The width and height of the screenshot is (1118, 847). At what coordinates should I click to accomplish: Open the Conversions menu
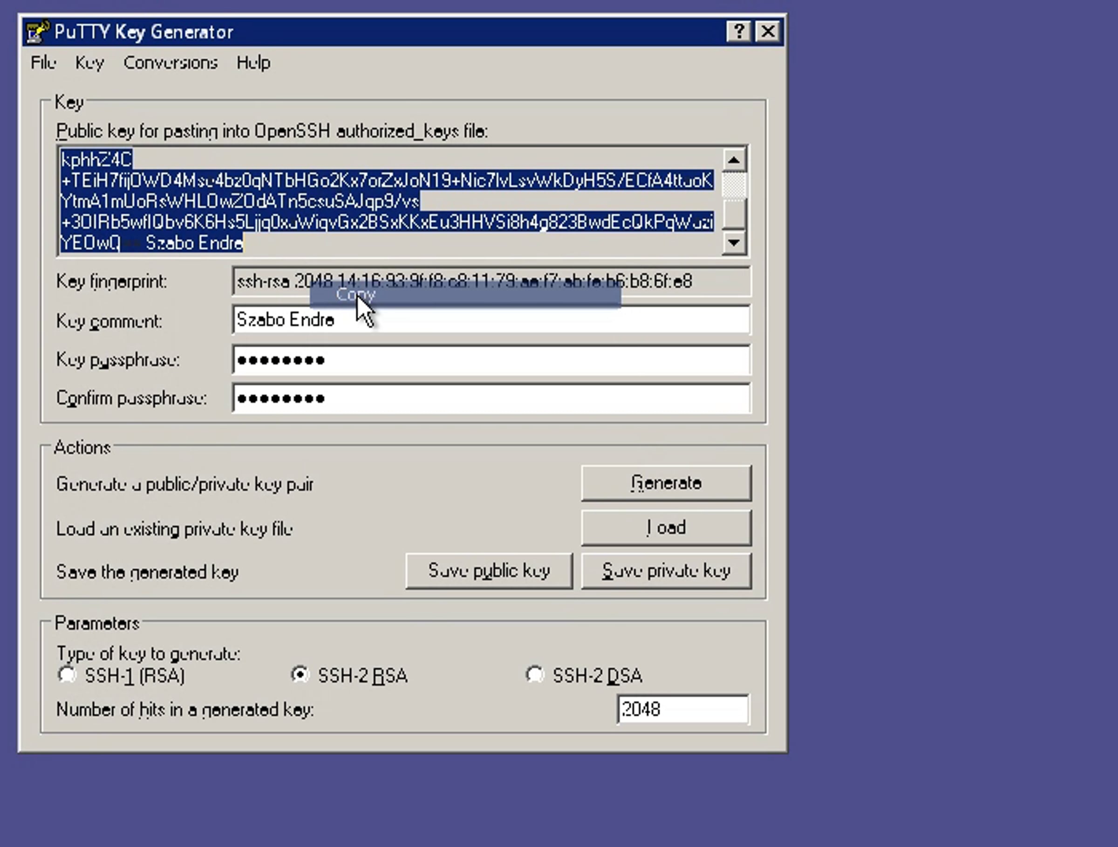[x=170, y=63]
